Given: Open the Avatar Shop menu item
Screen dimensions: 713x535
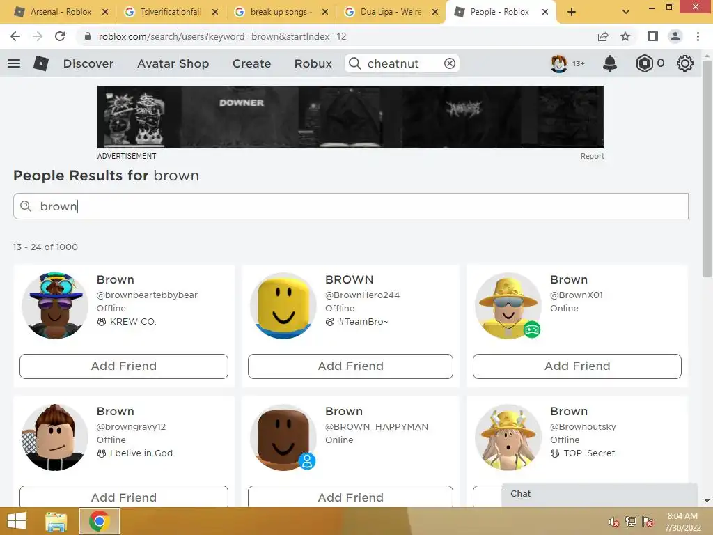Looking at the screenshot, I should click(x=173, y=63).
